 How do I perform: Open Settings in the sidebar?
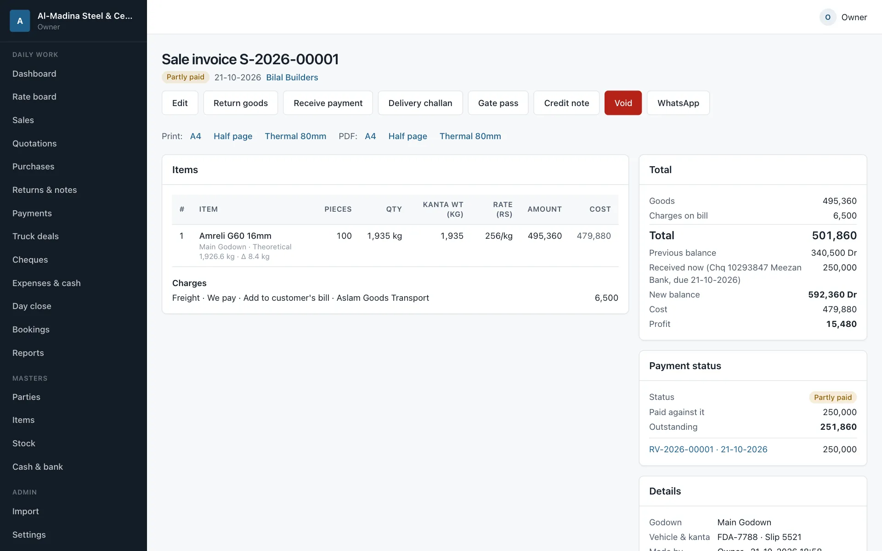pos(29,535)
